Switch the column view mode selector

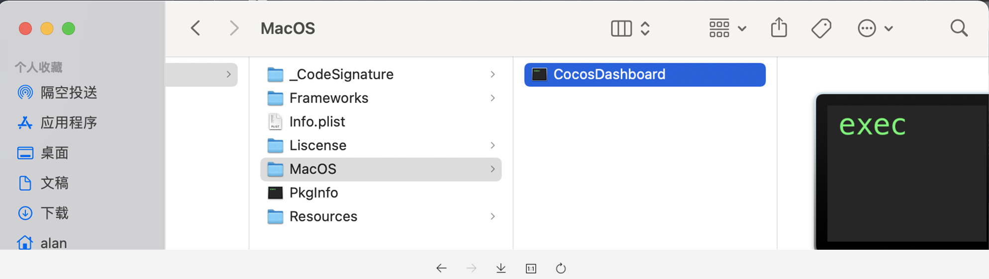pos(630,28)
